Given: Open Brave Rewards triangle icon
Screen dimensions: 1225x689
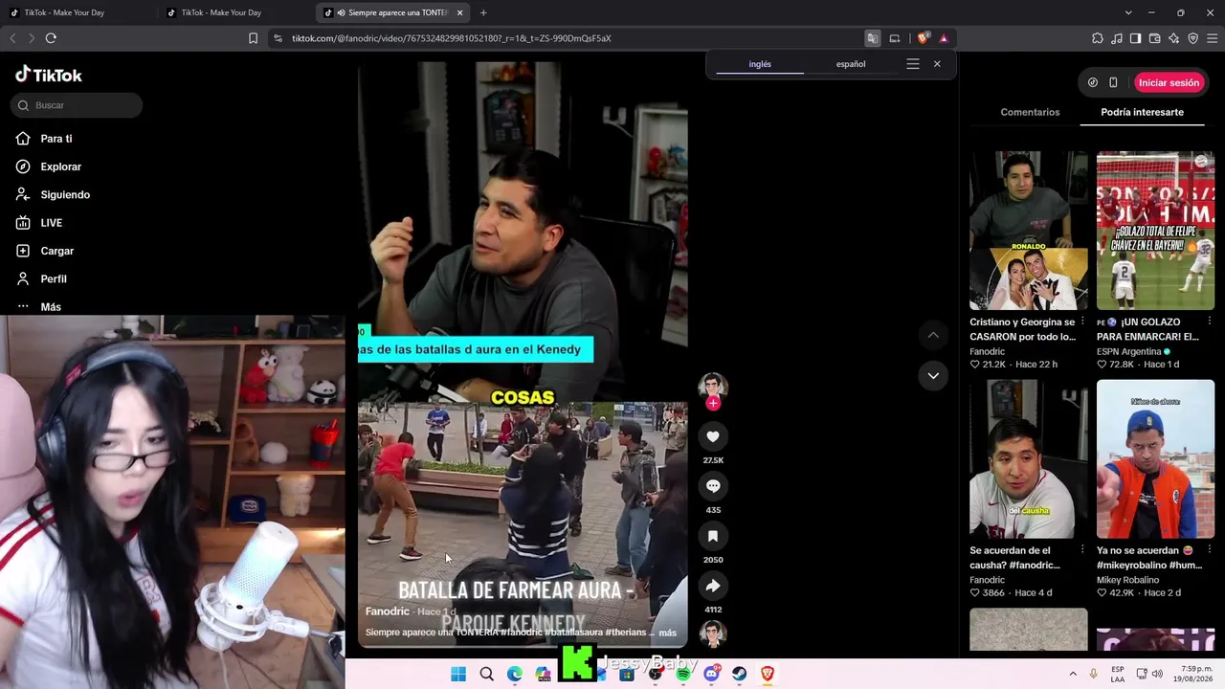Looking at the screenshot, I should [944, 38].
